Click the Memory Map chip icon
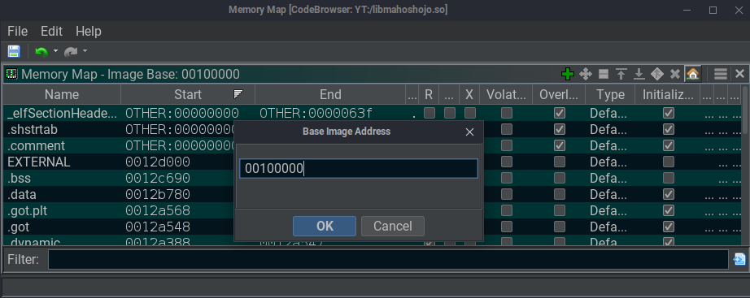Image resolution: width=750 pixels, height=298 pixels. [11, 74]
